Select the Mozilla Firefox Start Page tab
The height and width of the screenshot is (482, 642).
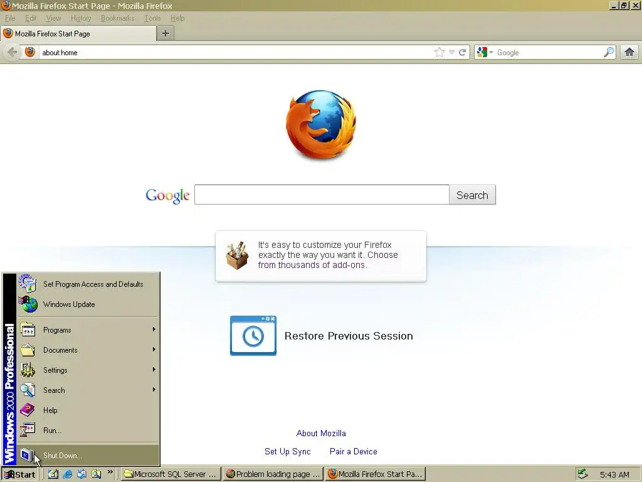click(x=78, y=34)
